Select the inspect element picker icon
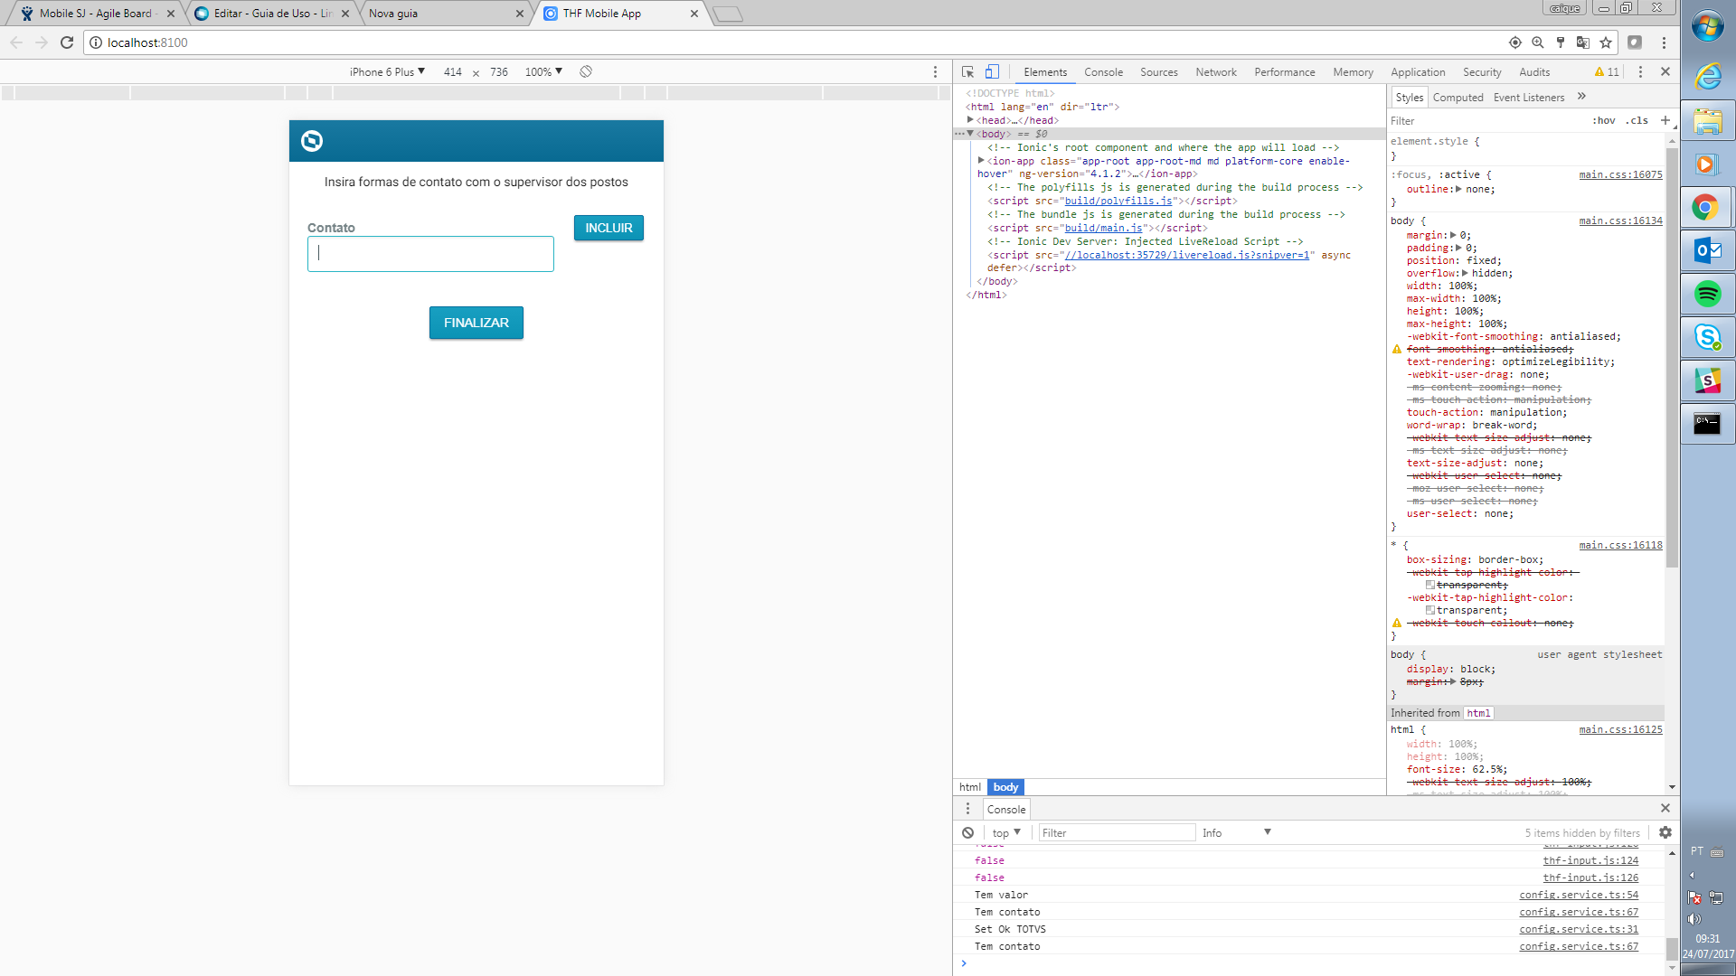This screenshot has height=976, width=1736. 967,72
